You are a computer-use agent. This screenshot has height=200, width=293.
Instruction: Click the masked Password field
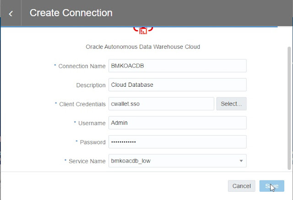point(177,142)
